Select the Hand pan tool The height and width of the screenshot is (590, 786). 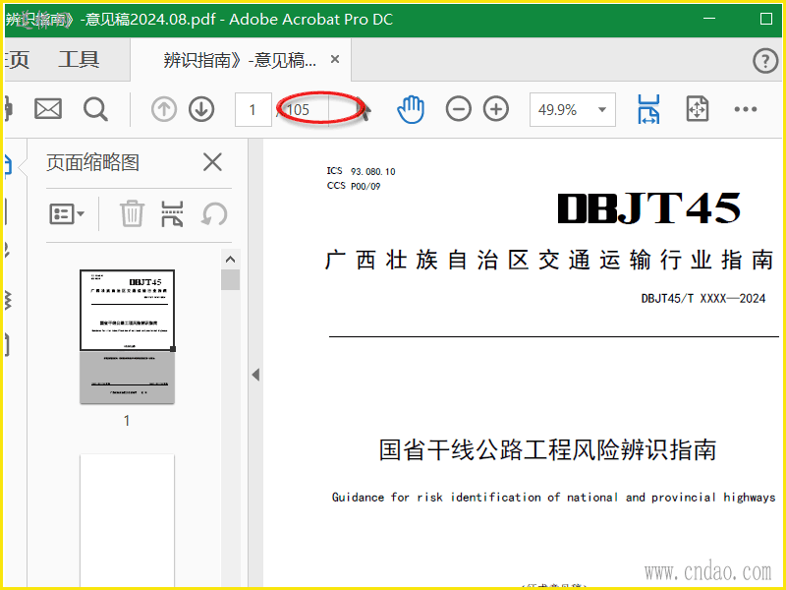pyautogui.click(x=411, y=109)
